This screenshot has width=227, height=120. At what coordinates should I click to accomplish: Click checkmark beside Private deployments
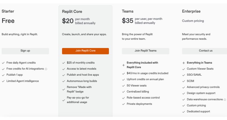[123, 104]
